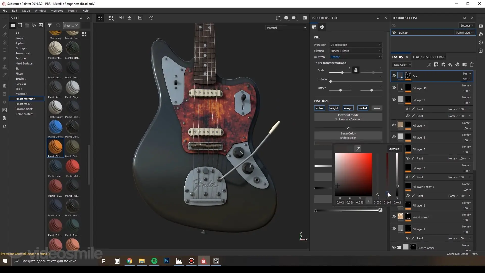
Task: Open Spotify from the taskbar
Action: point(154,261)
